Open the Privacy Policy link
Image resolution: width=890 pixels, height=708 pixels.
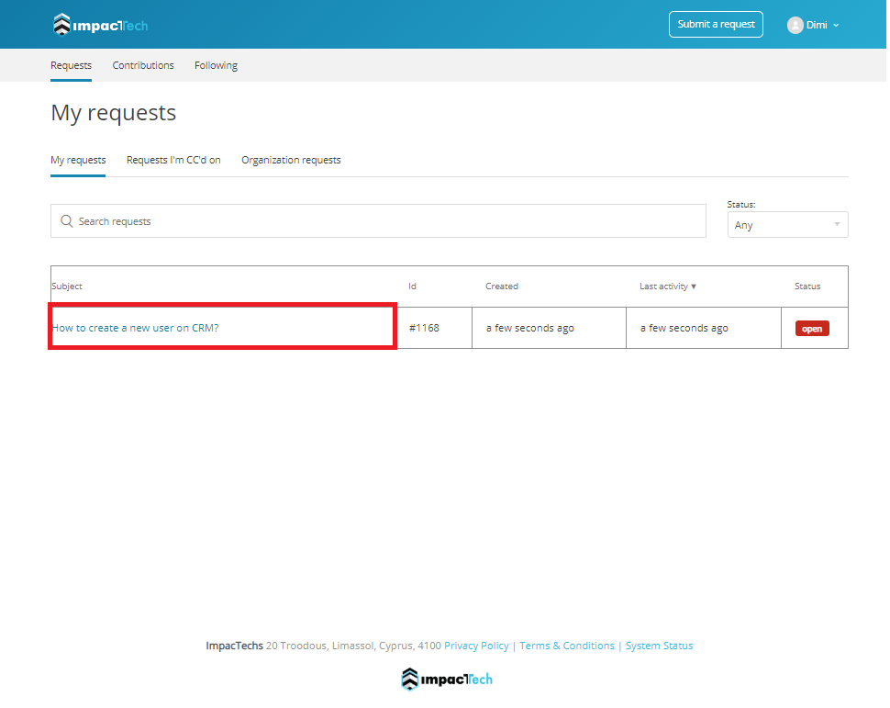pos(476,646)
